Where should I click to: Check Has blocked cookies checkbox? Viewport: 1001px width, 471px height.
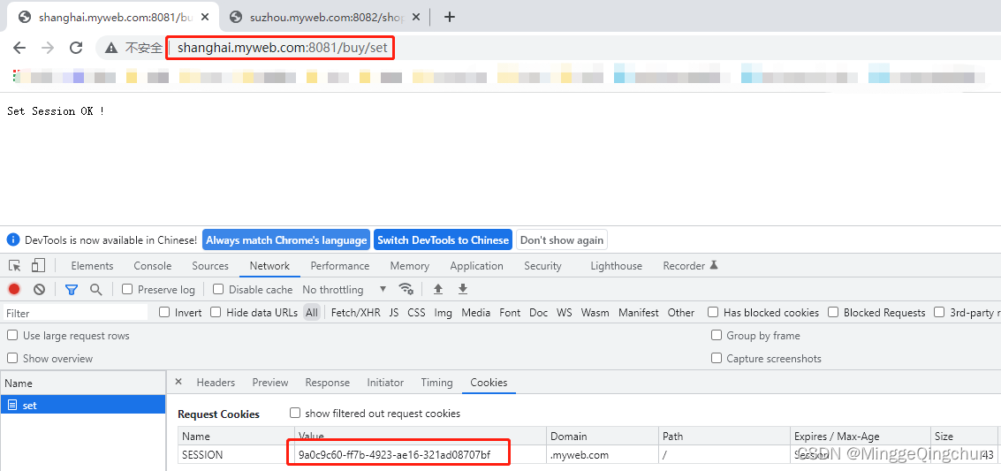(x=713, y=312)
